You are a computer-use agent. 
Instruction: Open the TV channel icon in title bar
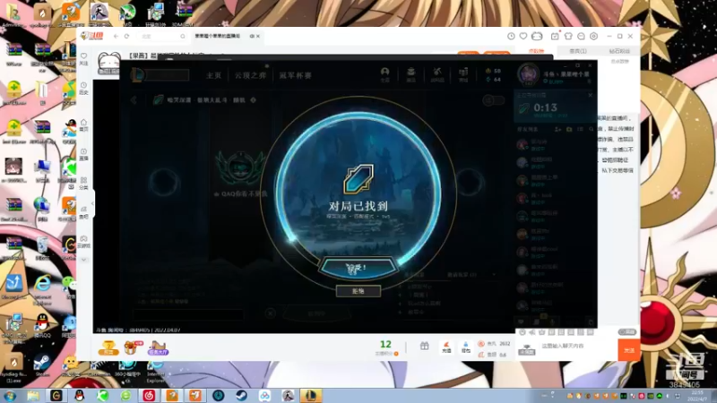pyautogui.click(x=537, y=36)
